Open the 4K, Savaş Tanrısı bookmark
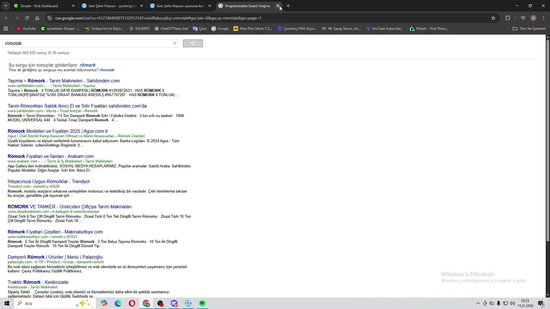This screenshot has height=309, width=550. click(341, 29)
